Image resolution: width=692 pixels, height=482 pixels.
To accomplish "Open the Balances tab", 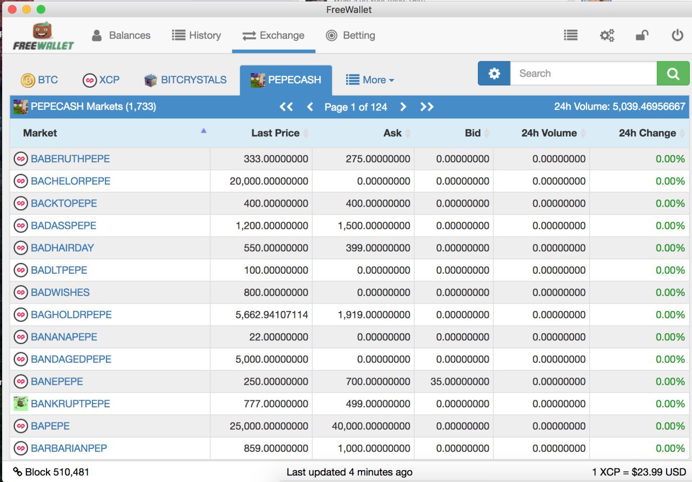I will 121,35.
